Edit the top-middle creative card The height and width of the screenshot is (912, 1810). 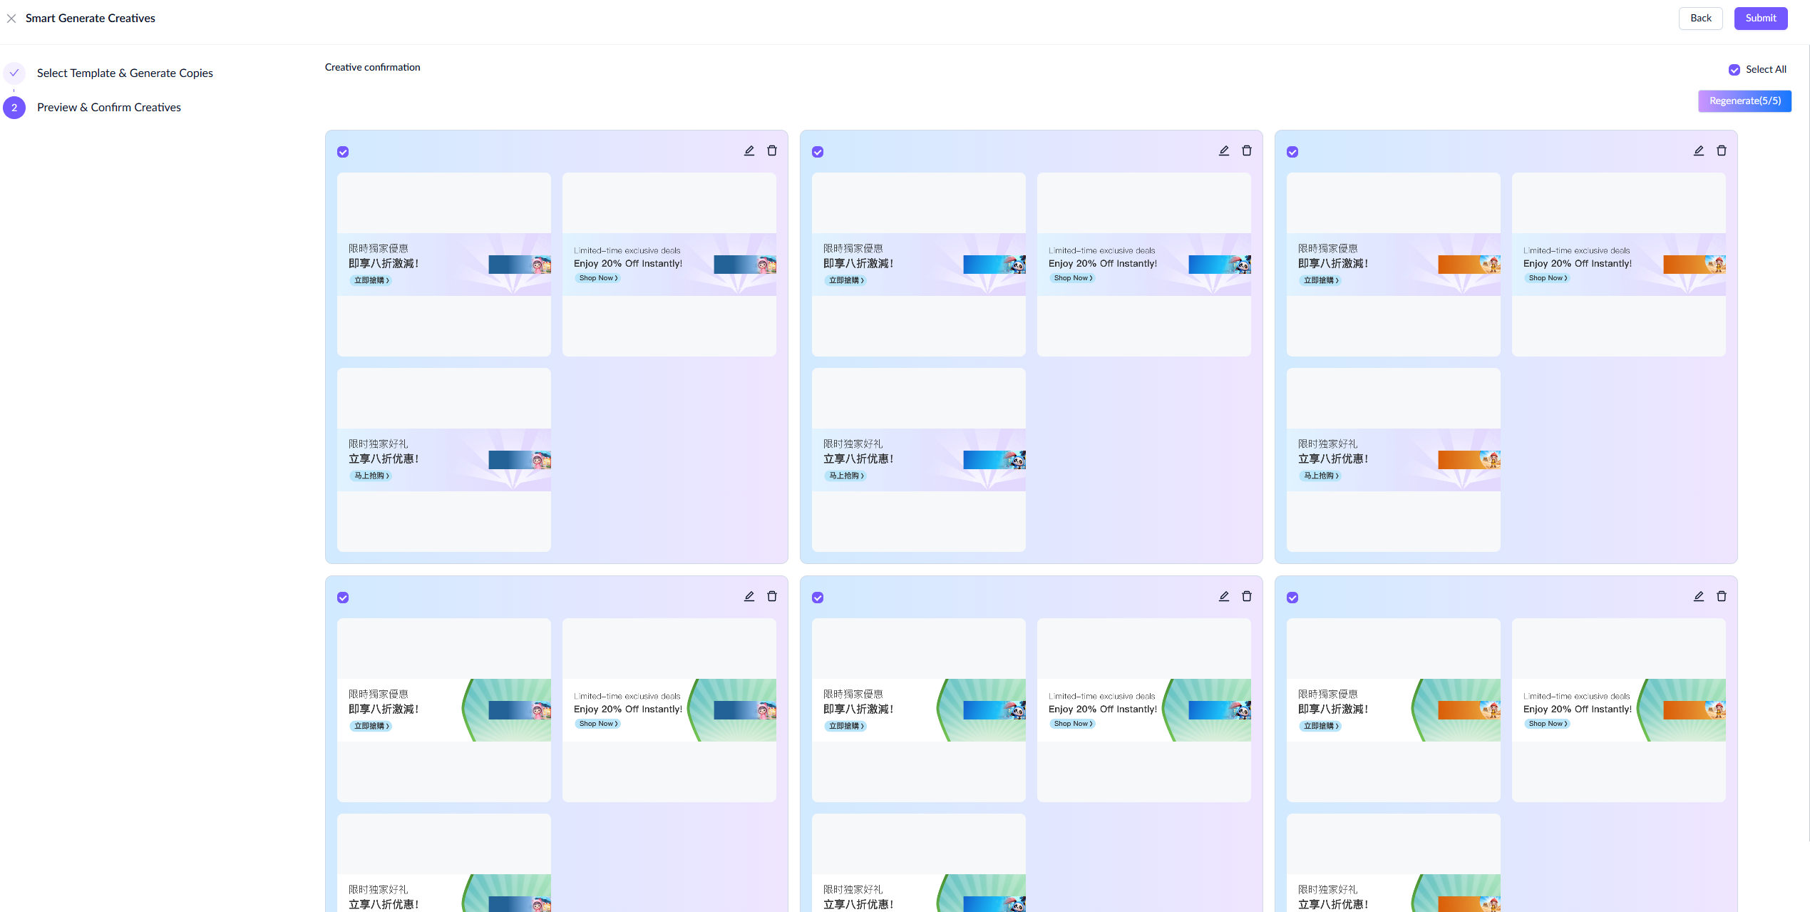1224,150
